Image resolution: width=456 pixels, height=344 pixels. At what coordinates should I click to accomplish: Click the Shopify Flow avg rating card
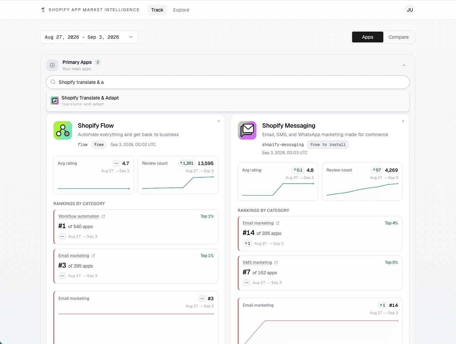tap(93, 175)
